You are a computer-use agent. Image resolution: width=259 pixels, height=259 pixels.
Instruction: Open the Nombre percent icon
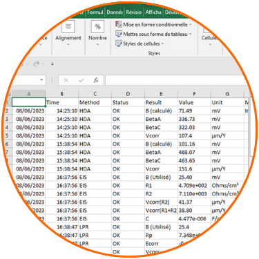(x=97, y=26)
